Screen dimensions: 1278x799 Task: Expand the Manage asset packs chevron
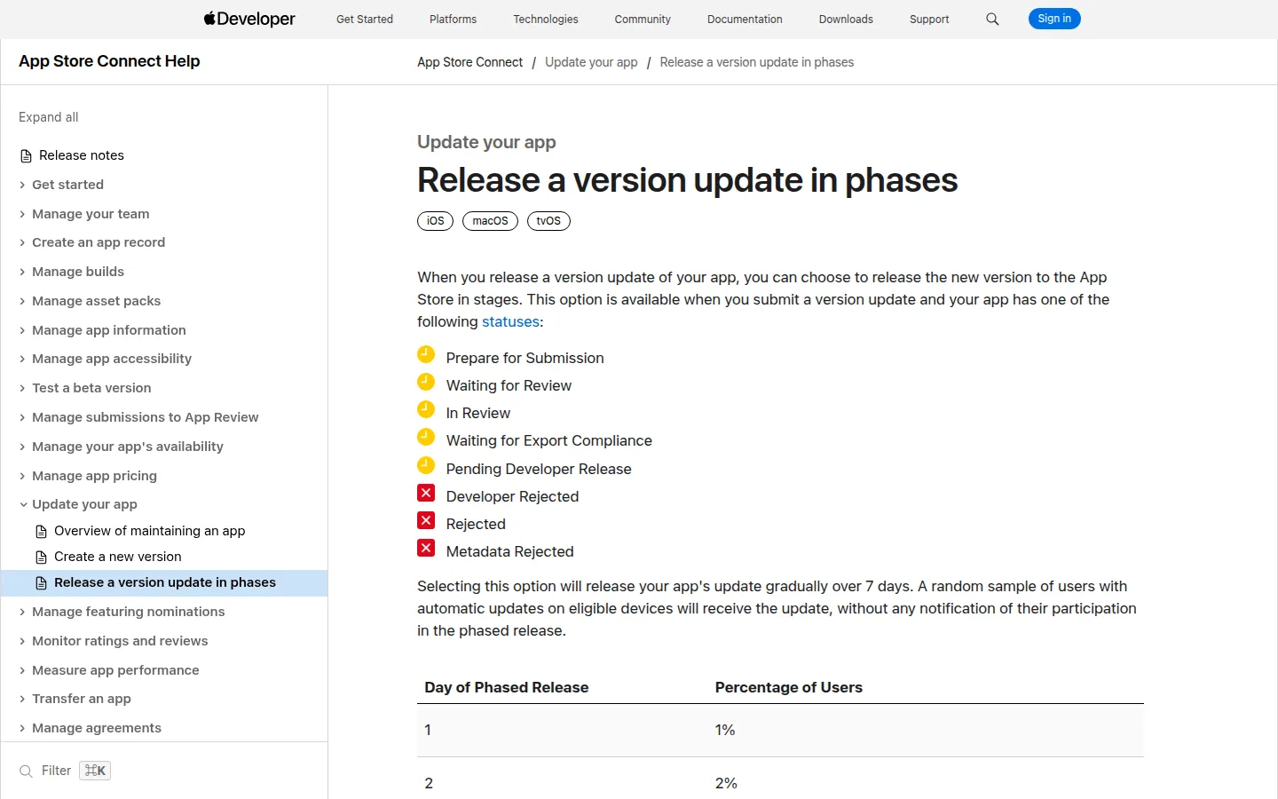(22, 301)
